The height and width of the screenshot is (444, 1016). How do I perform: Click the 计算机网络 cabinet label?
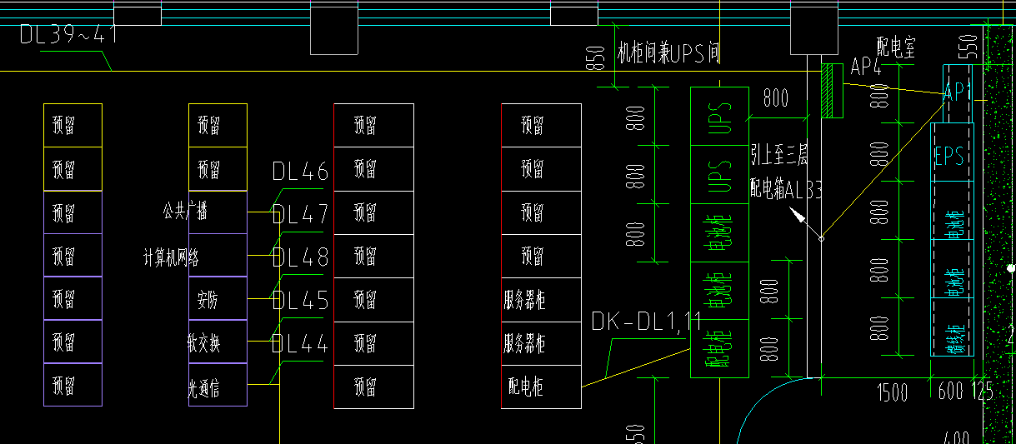[x=172, y=257]
